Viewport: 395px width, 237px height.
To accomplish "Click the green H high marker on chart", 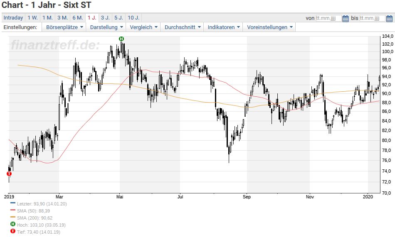I will click(x=121, y=39).
